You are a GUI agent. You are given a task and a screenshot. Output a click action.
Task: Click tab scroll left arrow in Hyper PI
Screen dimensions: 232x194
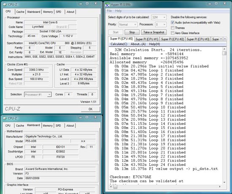click(x=221, y=39)
